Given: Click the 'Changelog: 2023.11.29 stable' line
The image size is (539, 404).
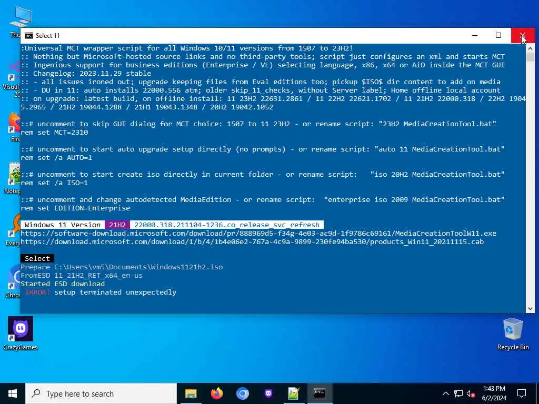Looking at the screenshot, I should pos(86,73).
